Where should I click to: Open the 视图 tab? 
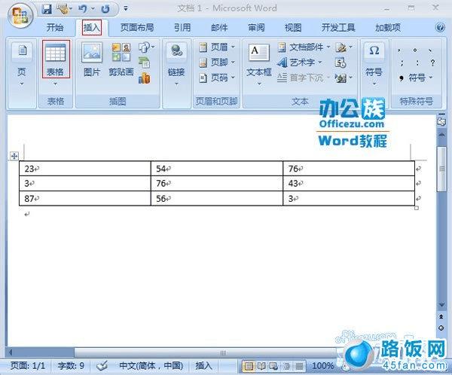pyautogui.click(x=293, y=28)
